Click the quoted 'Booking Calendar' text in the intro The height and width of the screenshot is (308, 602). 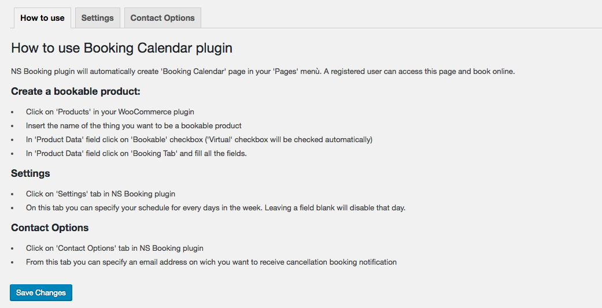[x=194, y=71]
